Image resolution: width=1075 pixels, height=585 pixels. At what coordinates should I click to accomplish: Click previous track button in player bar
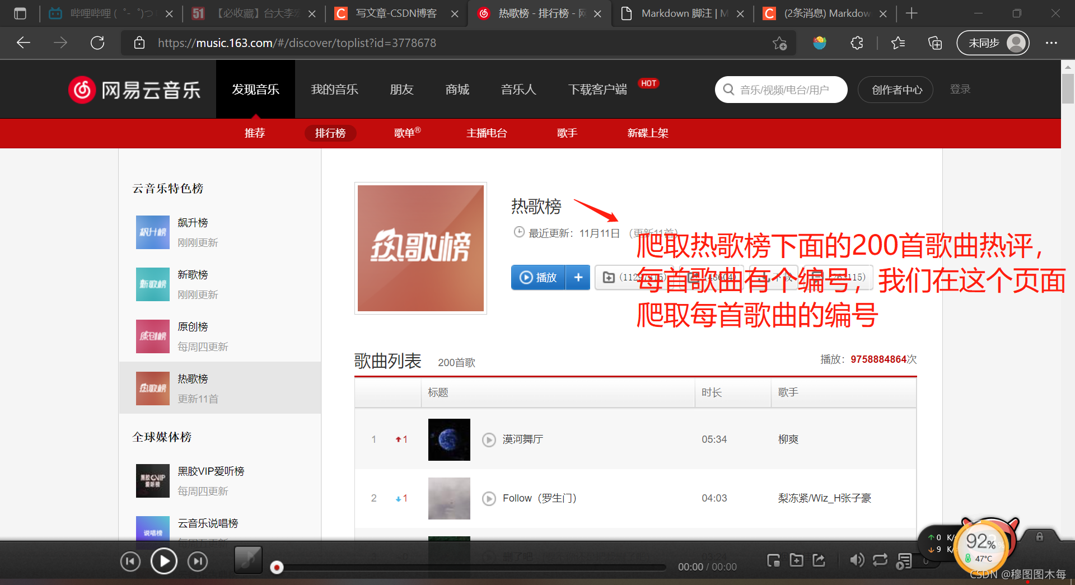pos(130,561)
